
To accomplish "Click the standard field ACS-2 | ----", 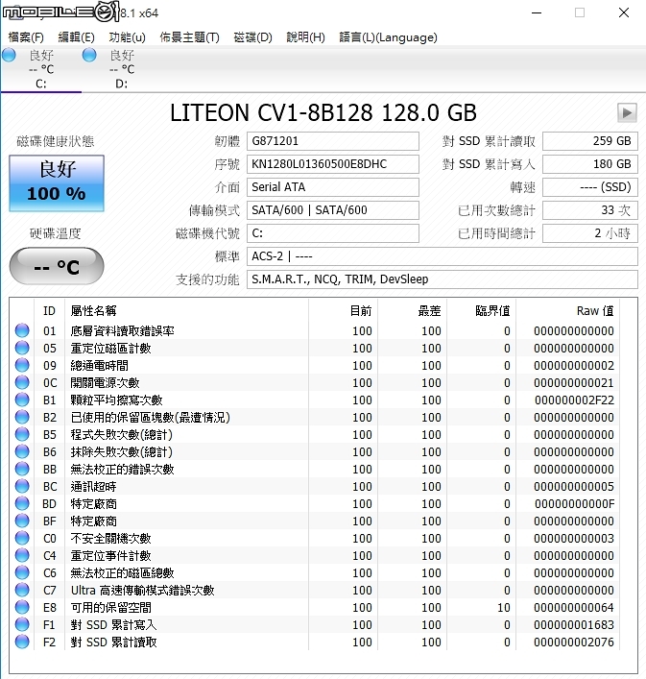I will click(443, 256).
